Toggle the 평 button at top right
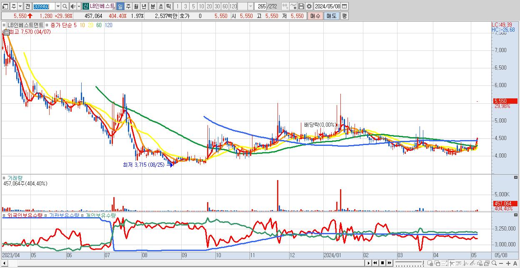The width and height of the screenshot is (520, 268). (x=344, y=15)
